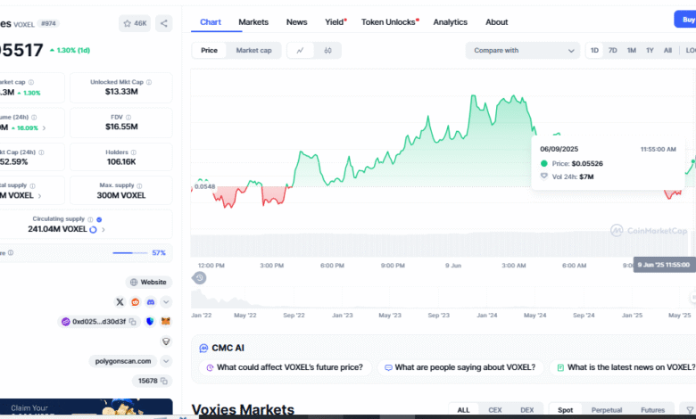Set chart range to 1M
The height and width of the screenshot is (419, 696).
[631, 51]
